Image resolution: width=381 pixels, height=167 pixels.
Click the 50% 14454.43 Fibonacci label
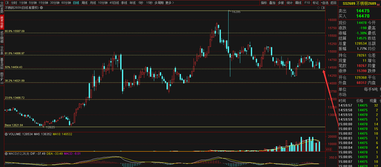[14, 67]
